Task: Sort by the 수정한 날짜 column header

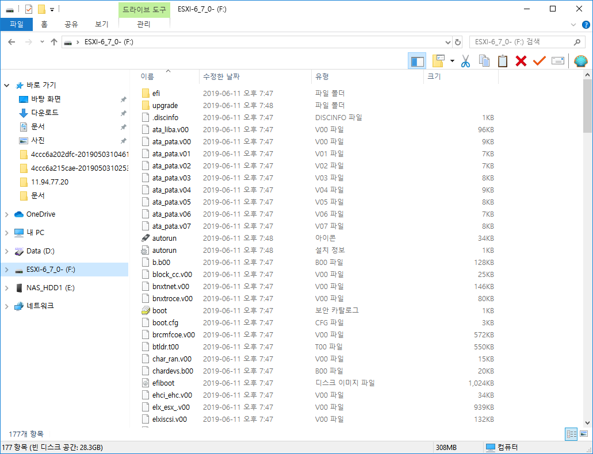Action: coord(255,76)
